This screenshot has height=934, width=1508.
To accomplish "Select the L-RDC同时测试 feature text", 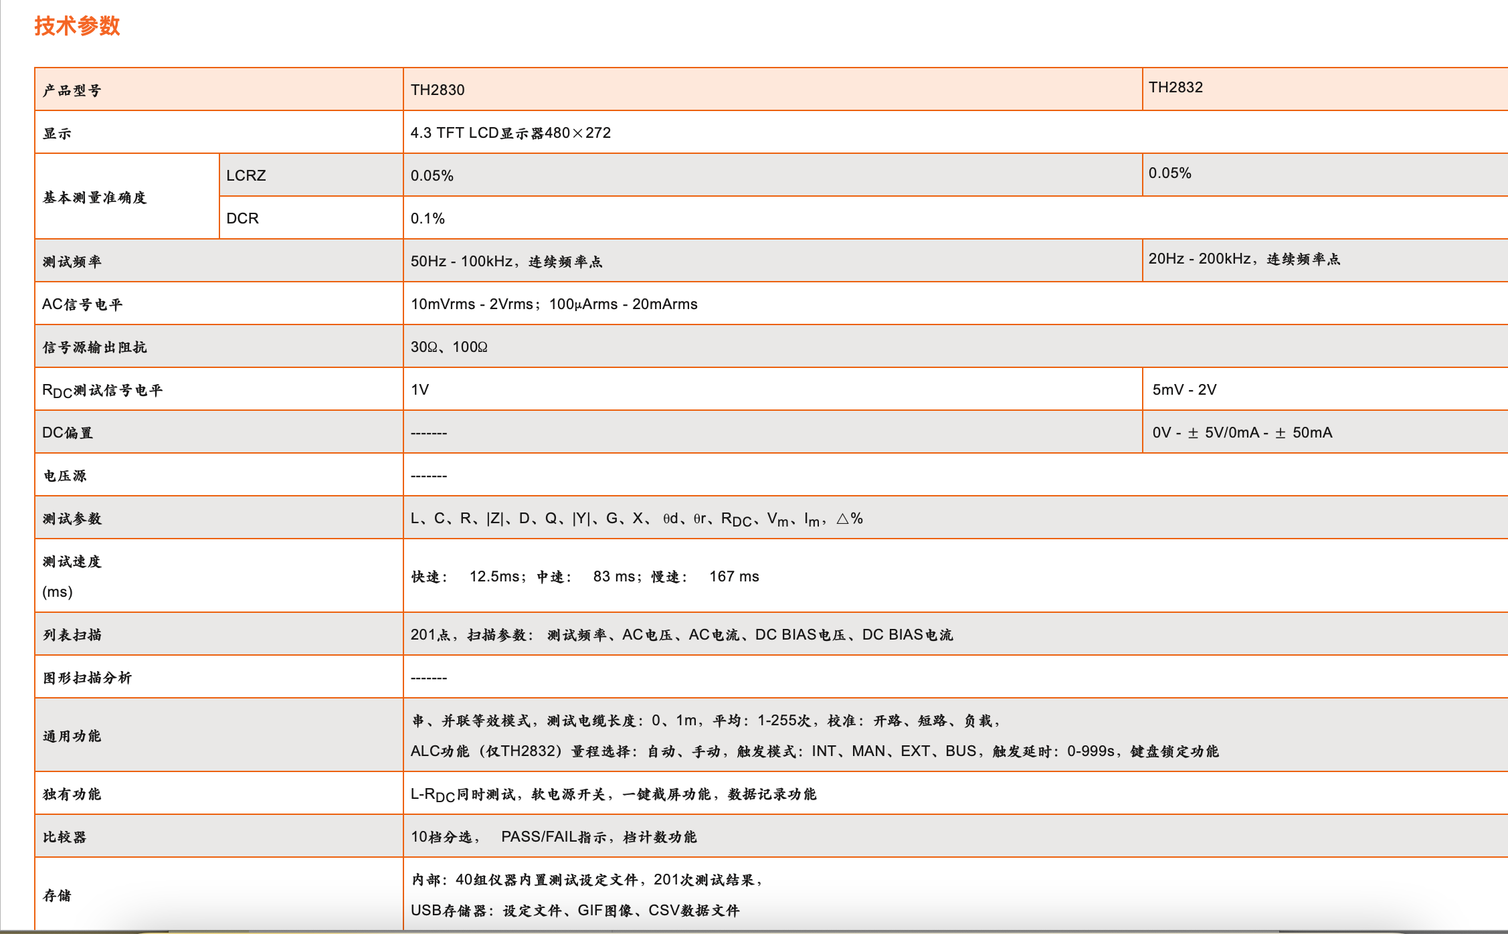I will click(x=614, y=794).
